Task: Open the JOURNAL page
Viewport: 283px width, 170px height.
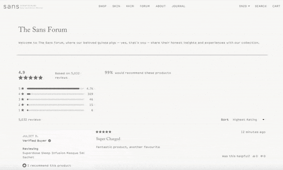Action: [x=178, y=6]
